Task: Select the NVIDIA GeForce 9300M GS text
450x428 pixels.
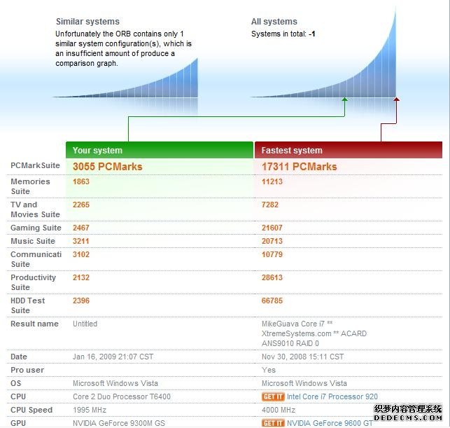Action: click(119, 423)
